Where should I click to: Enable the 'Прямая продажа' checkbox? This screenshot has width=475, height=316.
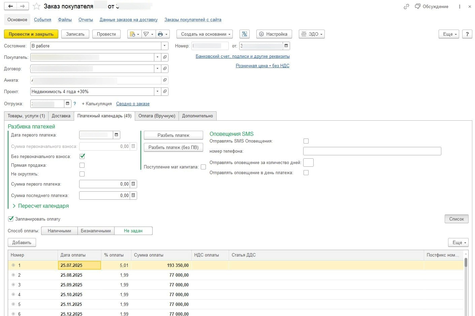pyautogui.click(x=82, y=165)
